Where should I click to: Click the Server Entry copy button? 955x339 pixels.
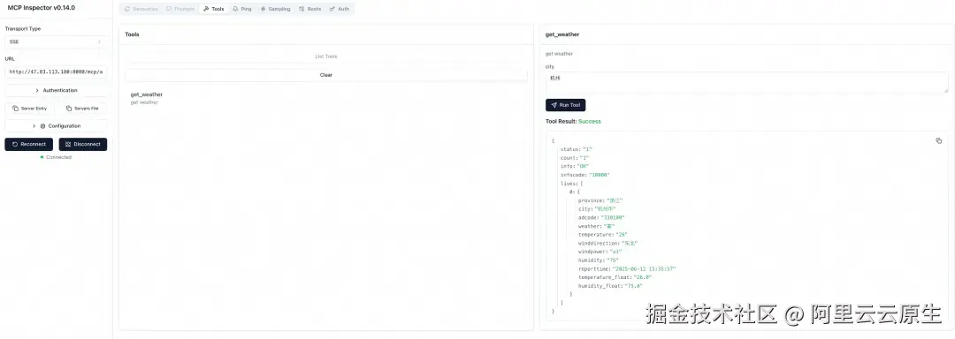pos(29,108)
